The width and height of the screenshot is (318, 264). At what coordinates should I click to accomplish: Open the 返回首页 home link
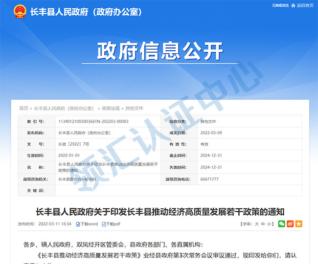tap(305, 5)
